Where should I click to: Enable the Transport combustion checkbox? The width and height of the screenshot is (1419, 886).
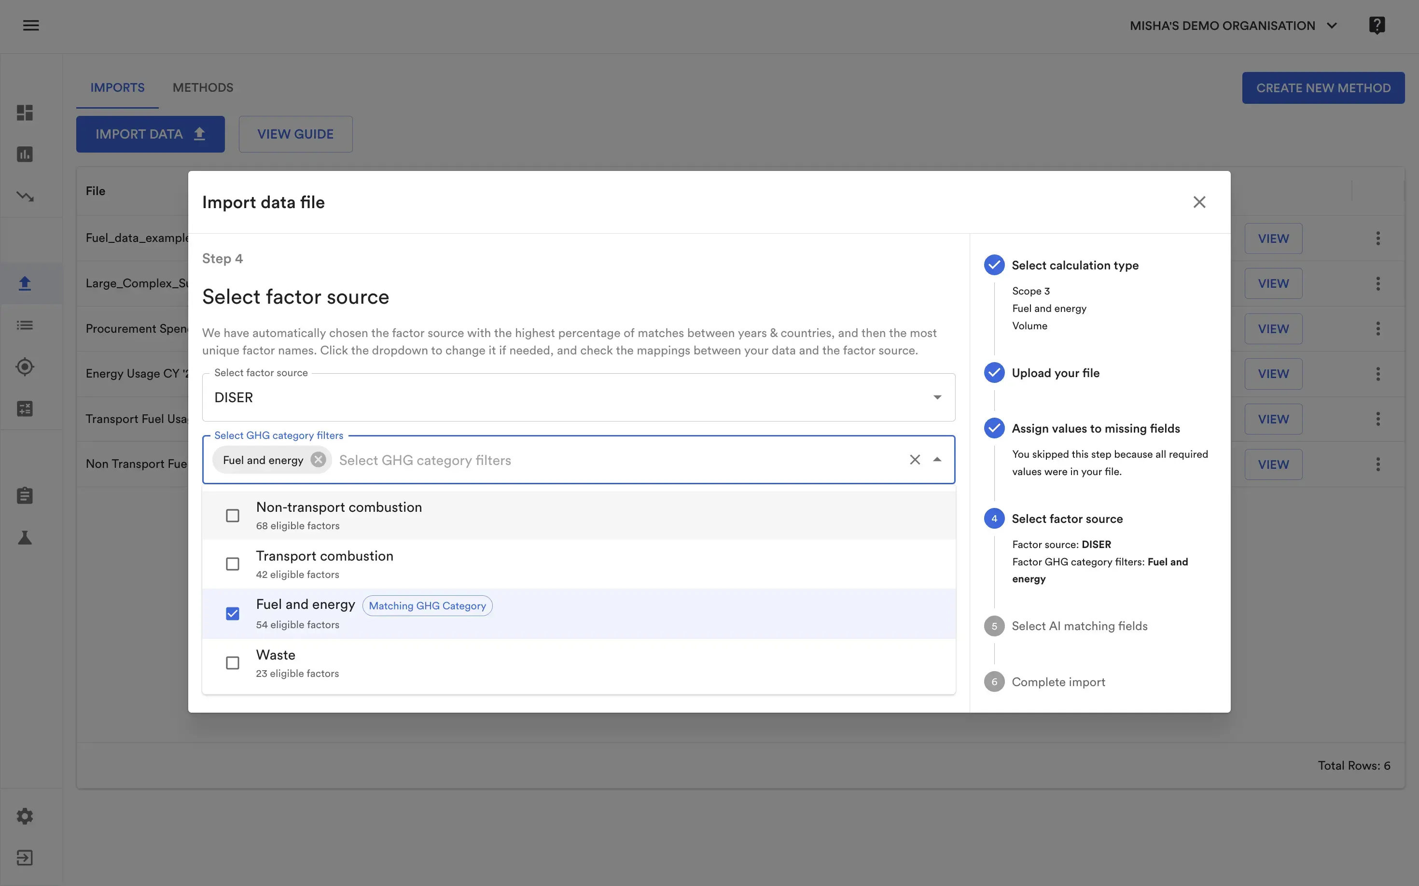(233, 564)
